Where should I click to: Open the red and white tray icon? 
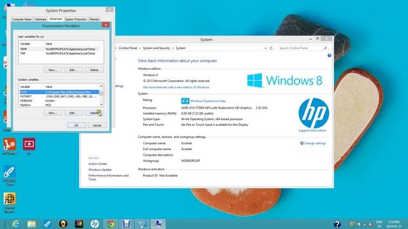click(x=371, y=224)
